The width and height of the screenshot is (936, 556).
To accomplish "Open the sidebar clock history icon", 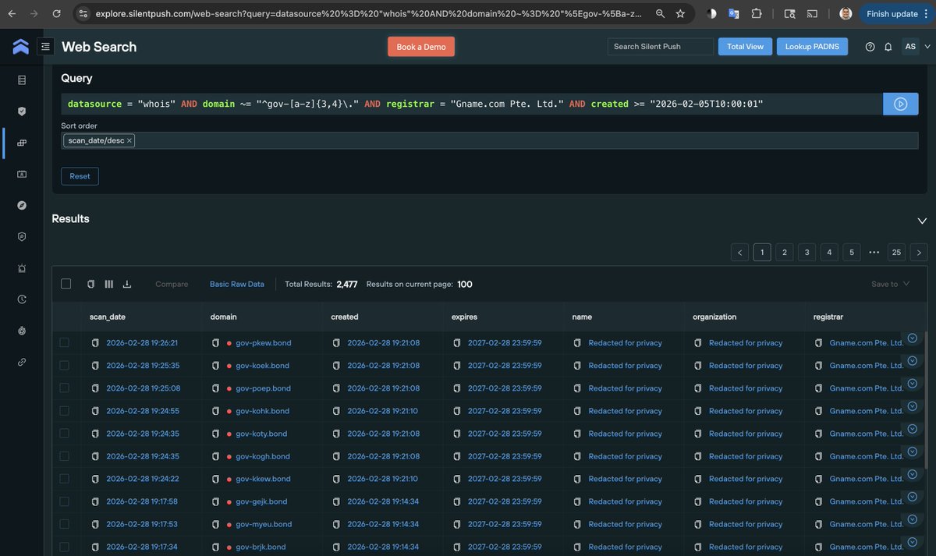I will (22, 299).
